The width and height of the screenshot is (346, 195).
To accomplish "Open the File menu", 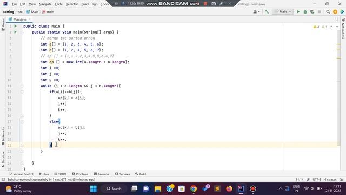I will click(15, 4).
